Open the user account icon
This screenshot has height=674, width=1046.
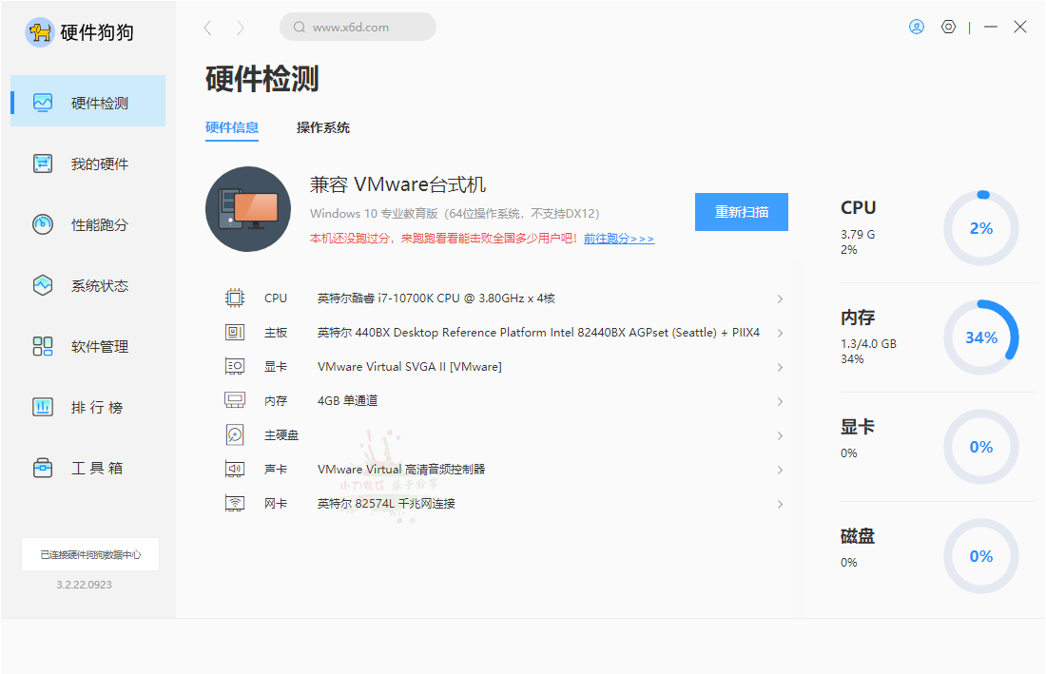tap(916, 27)
